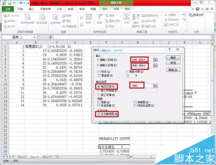Open 创建组 (Group) dropdown
216x165 pixels.
172,15
